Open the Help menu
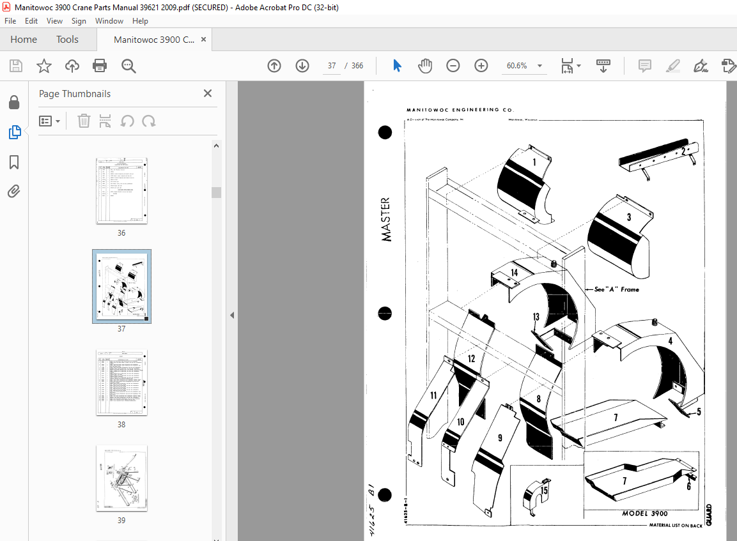Image resolution: width=737 pixels, height=541 pixels. (x=140, y=21)
